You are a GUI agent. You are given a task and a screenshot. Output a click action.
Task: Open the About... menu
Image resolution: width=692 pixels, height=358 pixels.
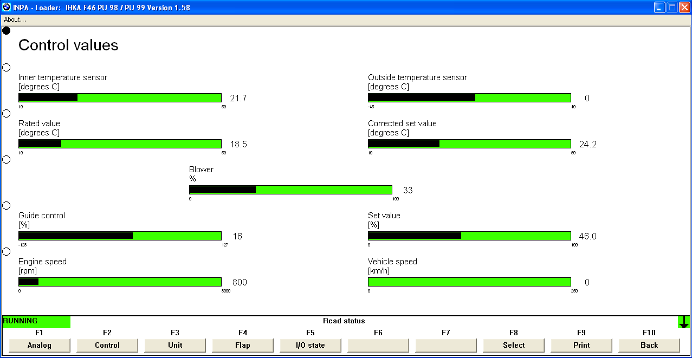pyautogui.click(x=15, y=19)
